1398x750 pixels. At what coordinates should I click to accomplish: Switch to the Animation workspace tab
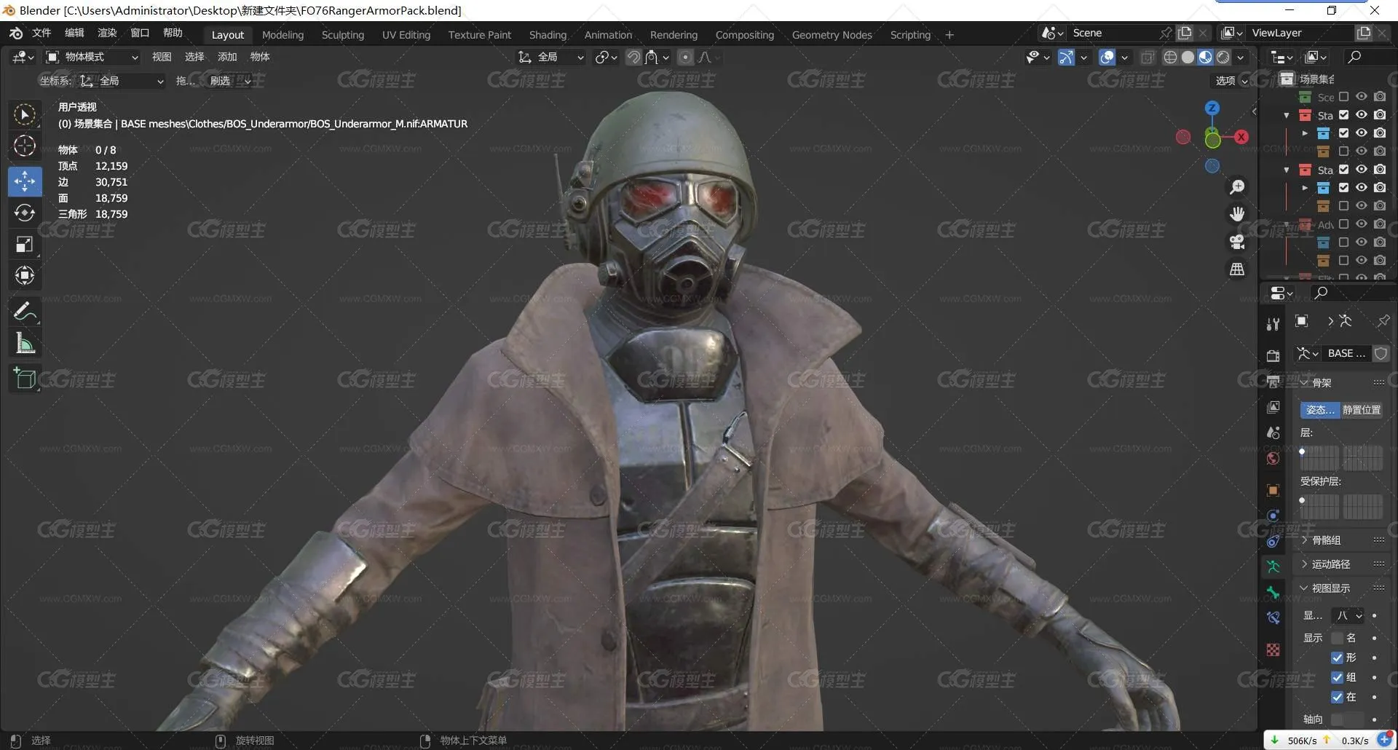608,35
